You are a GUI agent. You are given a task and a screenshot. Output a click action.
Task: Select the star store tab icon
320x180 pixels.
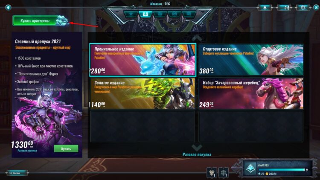point(131,14)
